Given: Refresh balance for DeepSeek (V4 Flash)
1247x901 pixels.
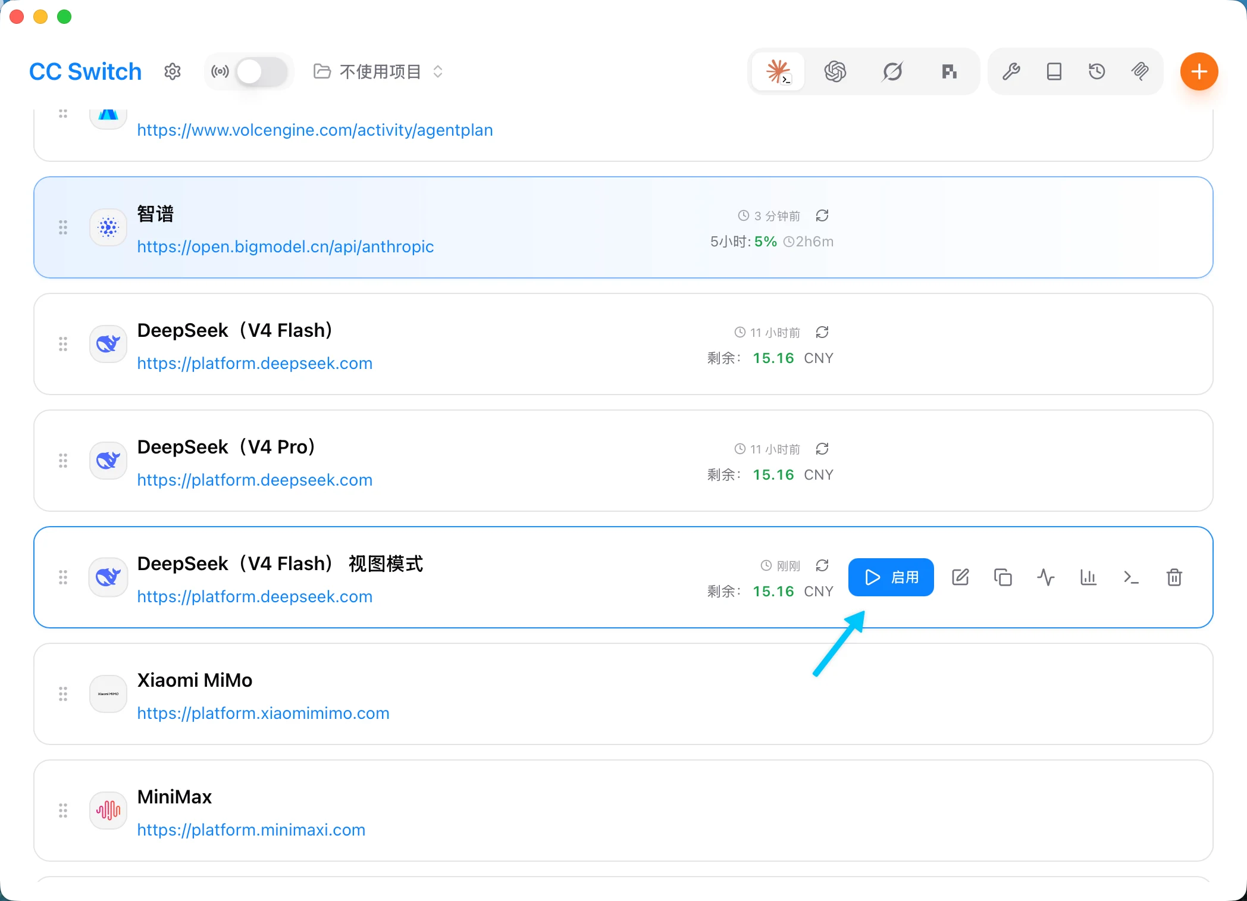Looking at the screenshot, I should coord(822,332).
